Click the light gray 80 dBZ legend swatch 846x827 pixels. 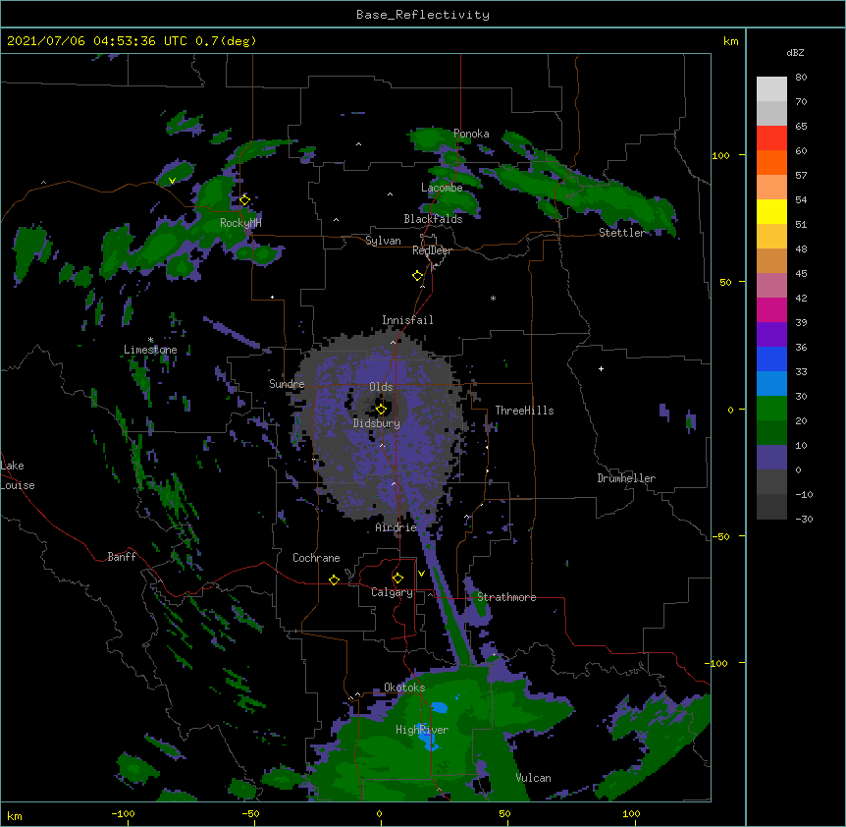771,88
